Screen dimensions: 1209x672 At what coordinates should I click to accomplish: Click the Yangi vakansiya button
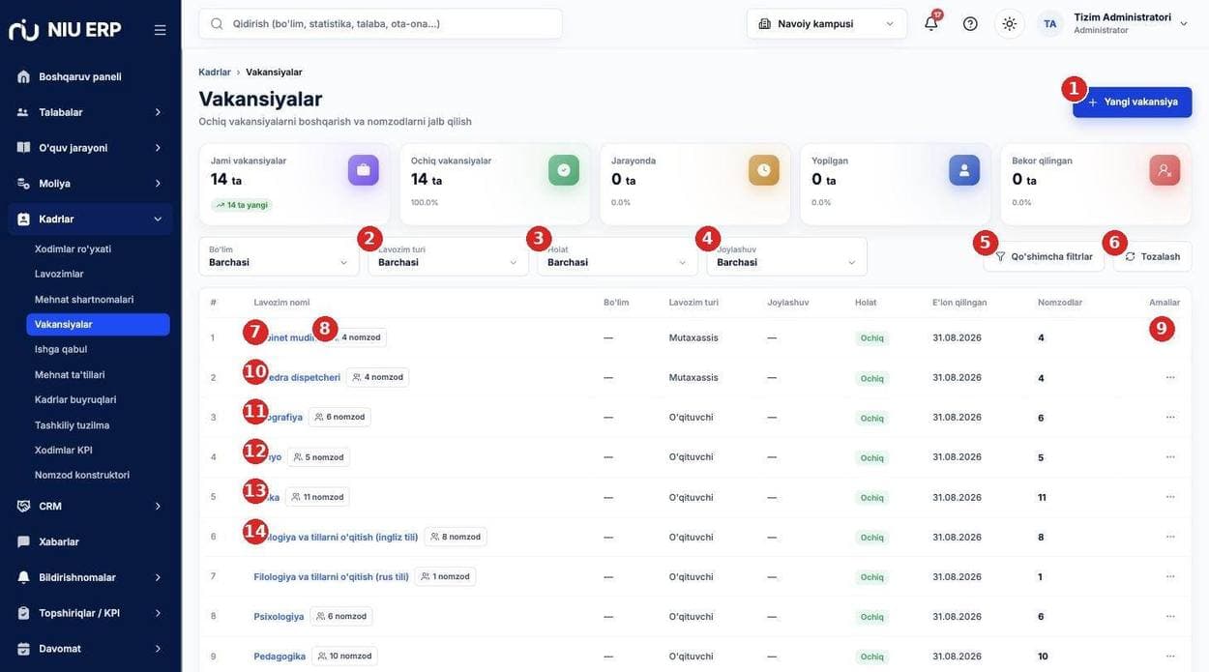coord(1132,102)
